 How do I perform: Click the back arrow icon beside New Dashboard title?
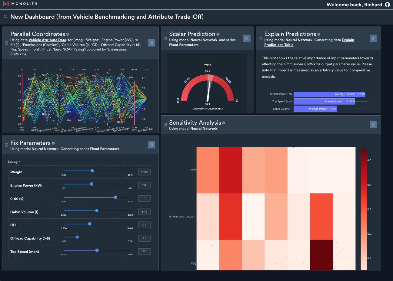click(x=5, y=17)
